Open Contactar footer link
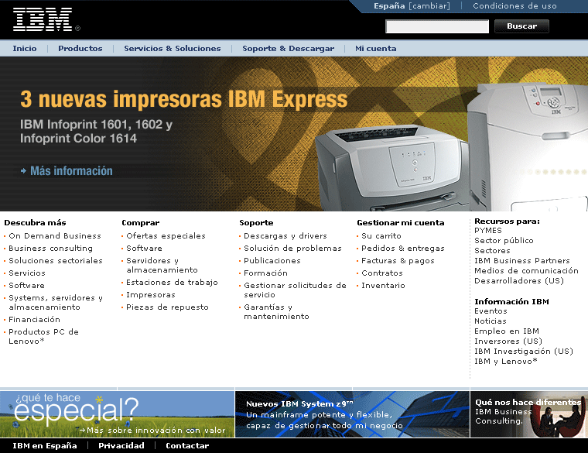The width and height of the screenshot is (588, 453). point(187,445)
